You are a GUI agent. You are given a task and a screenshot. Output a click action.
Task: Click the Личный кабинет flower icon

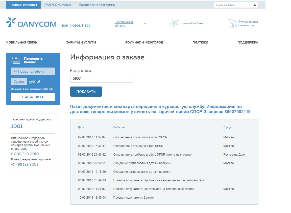174,24
